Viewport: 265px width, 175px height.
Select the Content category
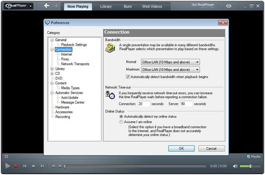61,83
